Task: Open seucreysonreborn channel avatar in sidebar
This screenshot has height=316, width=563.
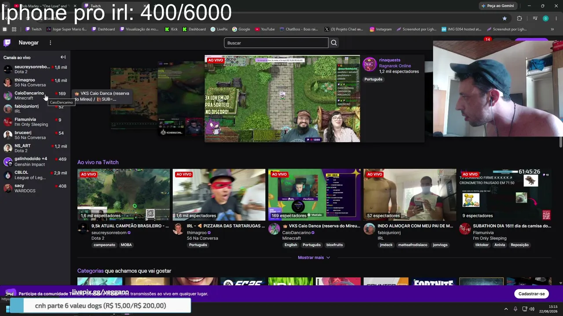Action: pos(8,69)
